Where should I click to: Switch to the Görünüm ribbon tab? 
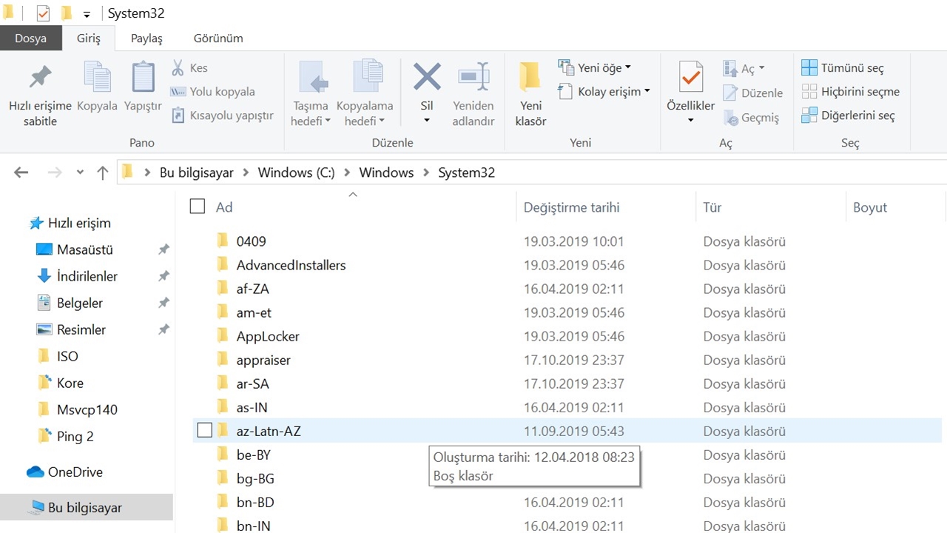[218, 38]
